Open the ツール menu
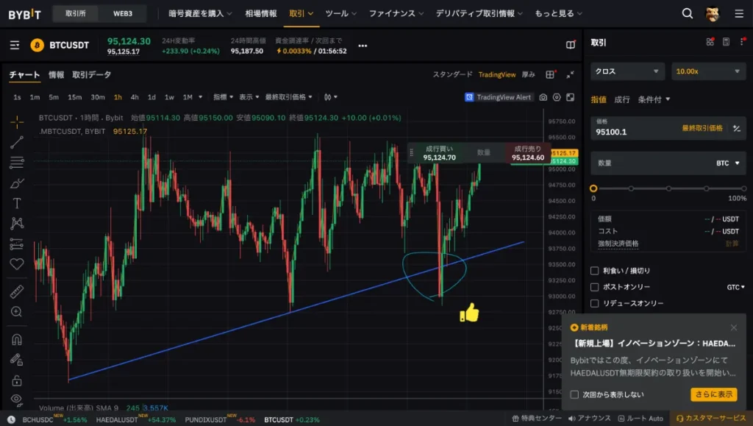Viewport: 753px width, 426px height. point(341,13)
